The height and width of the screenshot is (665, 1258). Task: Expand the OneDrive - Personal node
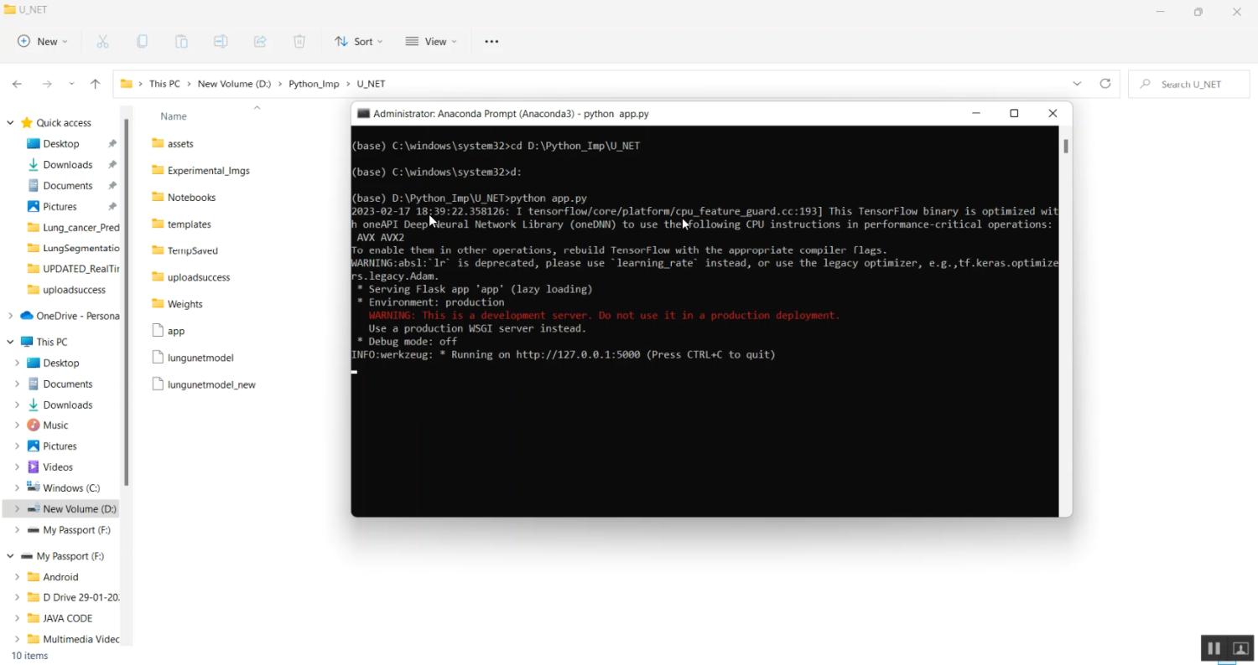pos(10,316)
